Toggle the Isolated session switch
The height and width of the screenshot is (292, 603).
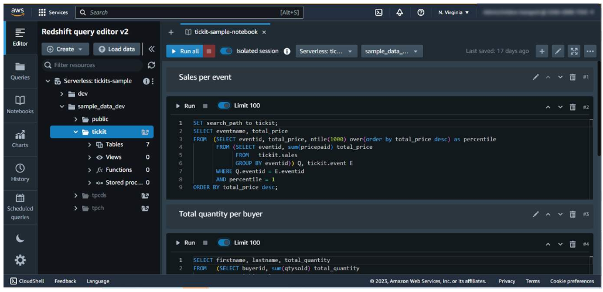[x=226, y=51]
